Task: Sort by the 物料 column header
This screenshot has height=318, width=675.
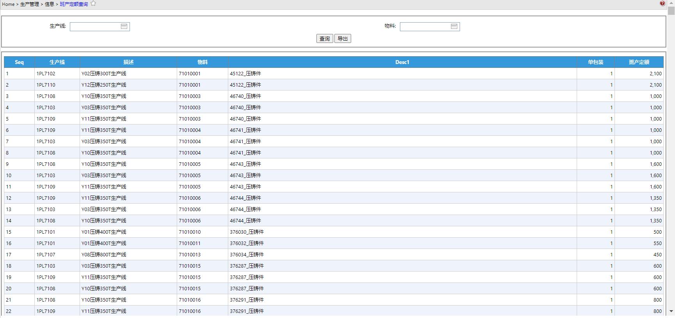Action: click(x=202, y=62)
